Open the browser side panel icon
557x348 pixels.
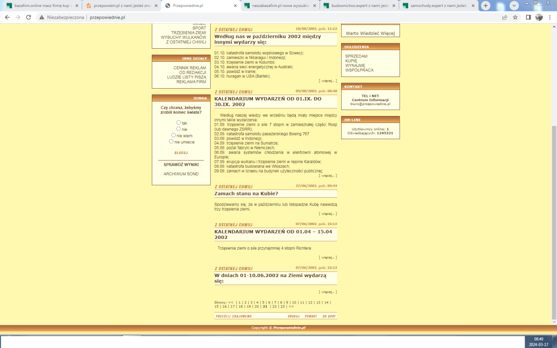click(x=528, y=17)
